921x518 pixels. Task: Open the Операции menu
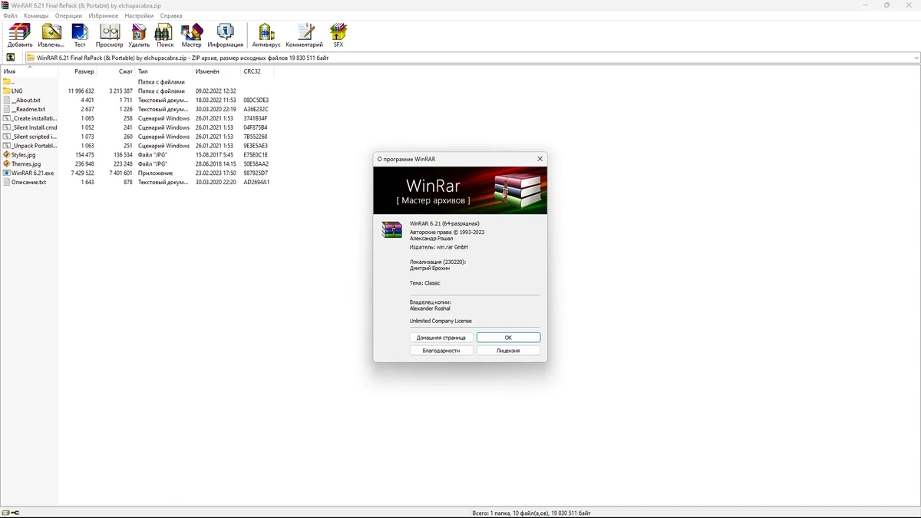68,15
